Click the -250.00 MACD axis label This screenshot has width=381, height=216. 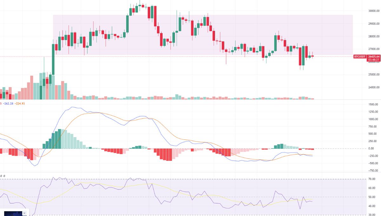[x=373, y=156]
